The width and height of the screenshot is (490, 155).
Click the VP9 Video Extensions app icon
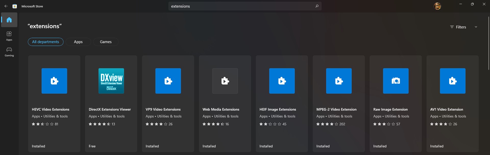click(x=168, y=81)
